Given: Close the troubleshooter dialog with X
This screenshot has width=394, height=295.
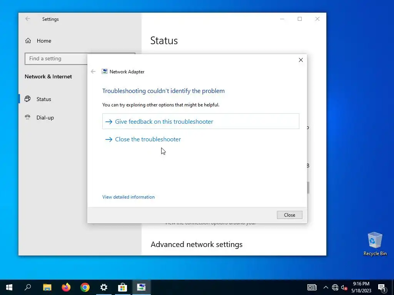Looking at the screenshot, I should (301, 60).
